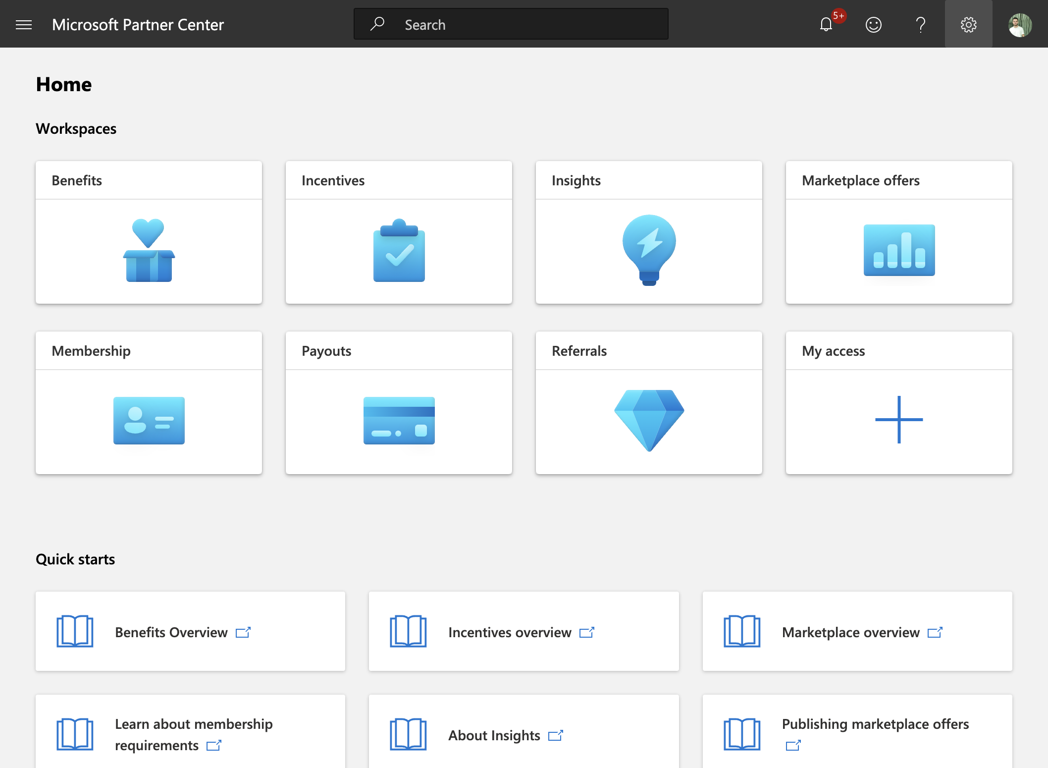This screenshot has height=768, width=1048.
Task: Open the hamburger navigation menu
Action: click(24, 25)
